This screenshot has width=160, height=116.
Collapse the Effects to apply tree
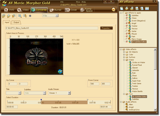click(121, 13)
